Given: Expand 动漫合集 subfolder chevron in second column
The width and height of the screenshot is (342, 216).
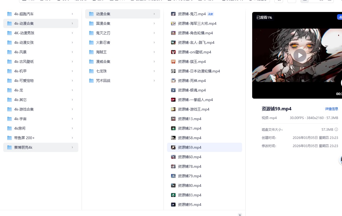Looking at the screenshot, I should (x=154, y=14).
